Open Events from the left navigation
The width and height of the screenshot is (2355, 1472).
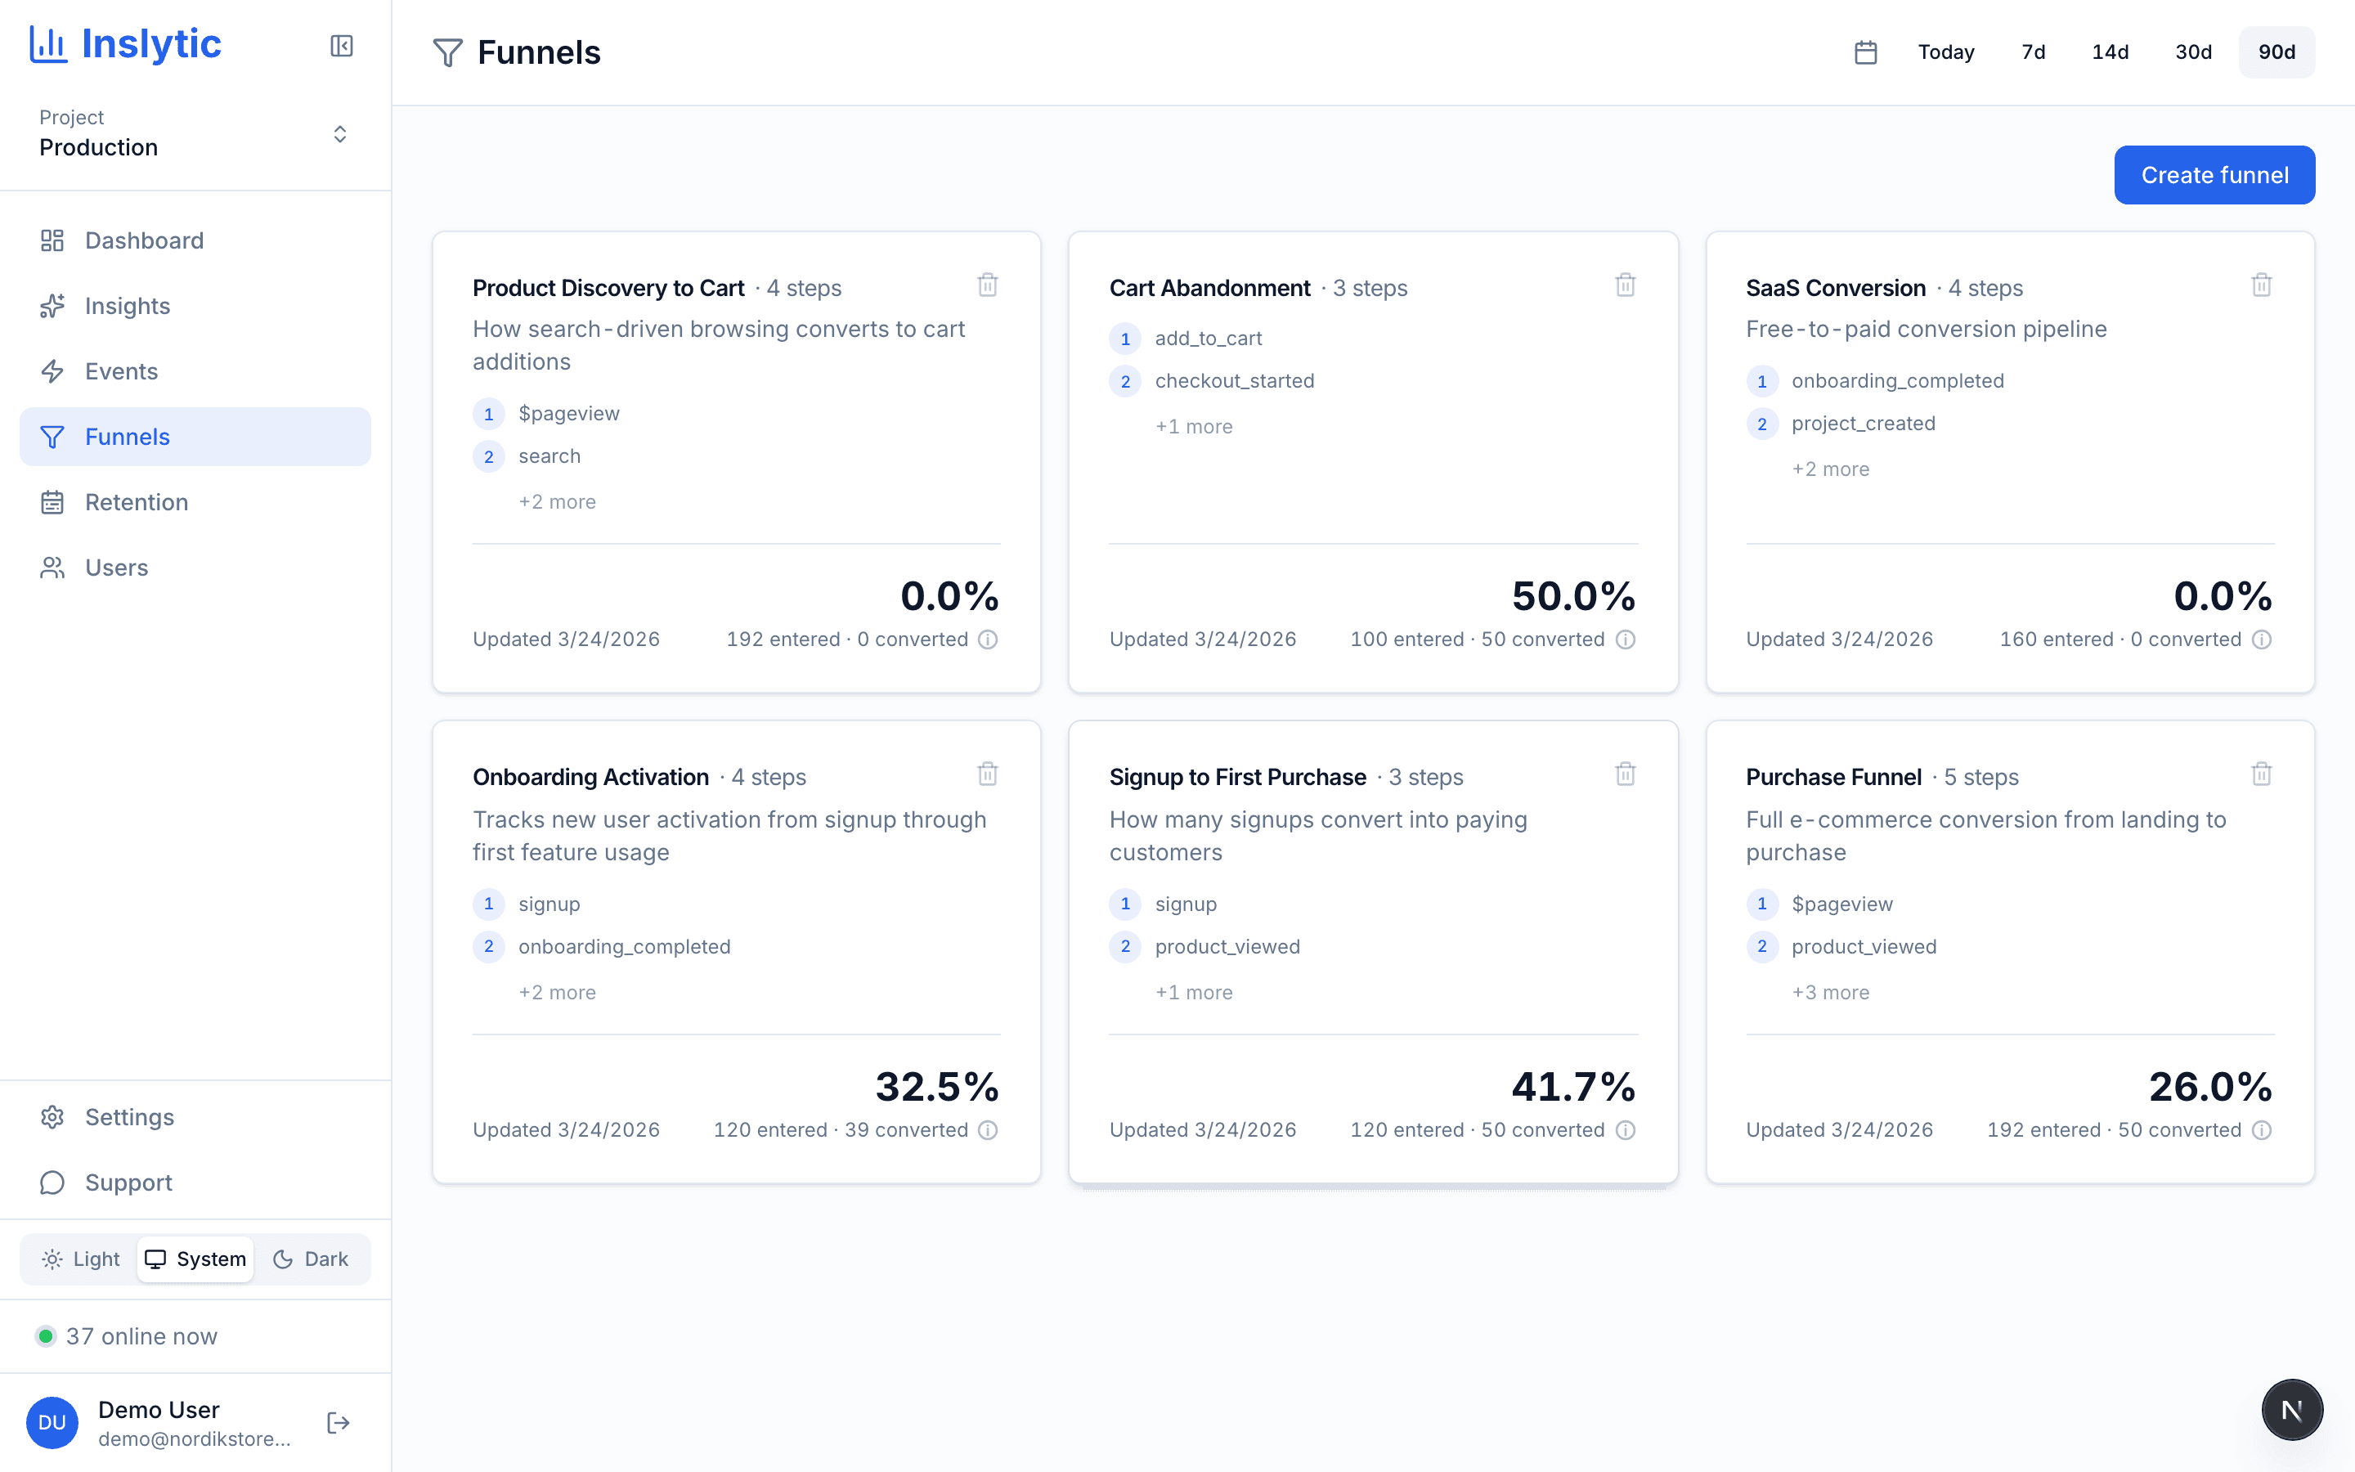coord(122,371)
